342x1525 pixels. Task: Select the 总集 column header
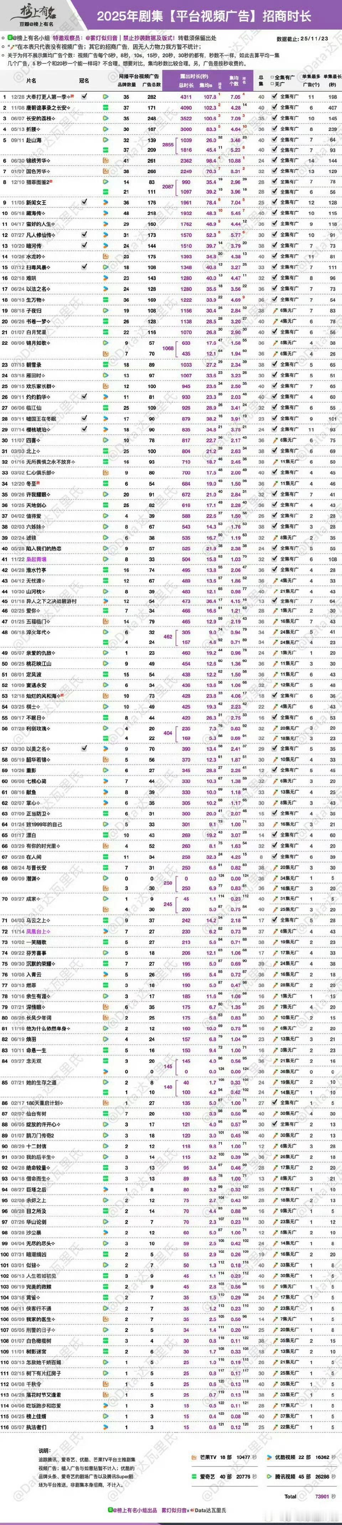point(261,81)
